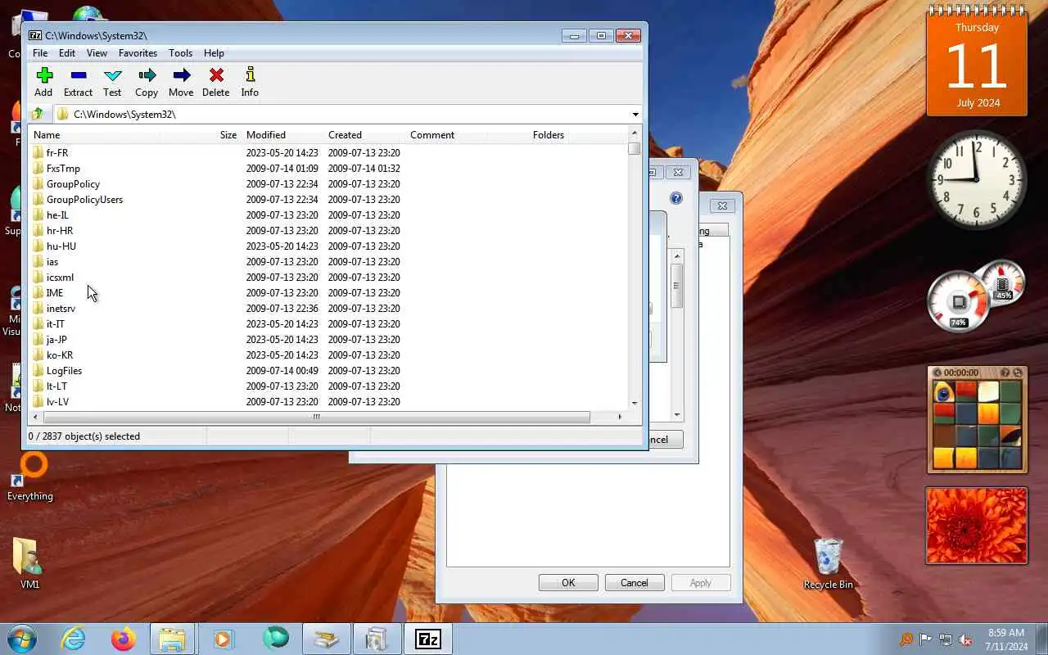Click the Copy toolbar icon
The image size is (1048, 655).
pyautogui.click(x=147, y=75)
